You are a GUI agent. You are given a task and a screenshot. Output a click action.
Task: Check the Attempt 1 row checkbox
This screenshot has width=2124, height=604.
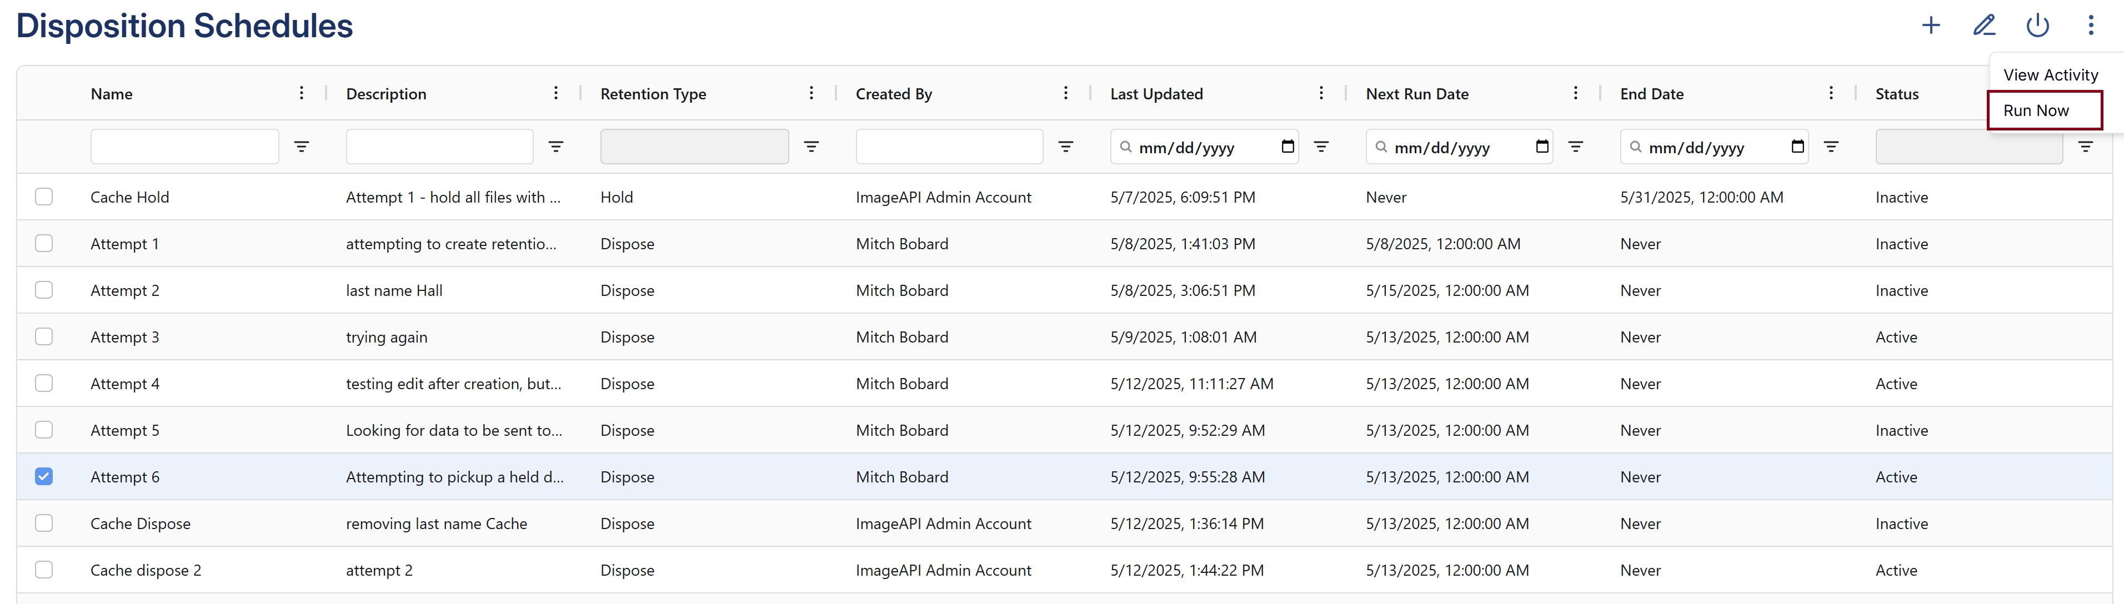click(44, 243)
